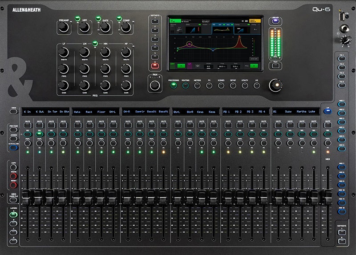The height and width of the screenshot is (255, 356).
Task: Select the Sn Top channel
Action: click(x=51, y=134)
